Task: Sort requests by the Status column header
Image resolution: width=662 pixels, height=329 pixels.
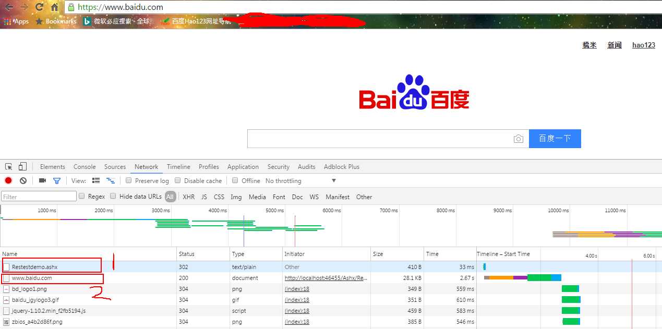Action: click(x=203, y=254)
